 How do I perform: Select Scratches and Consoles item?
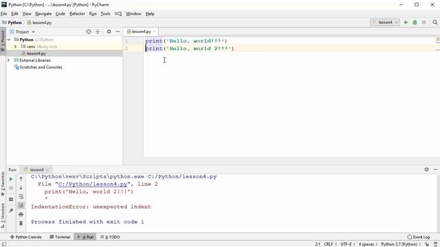click(x=41, y=67)
